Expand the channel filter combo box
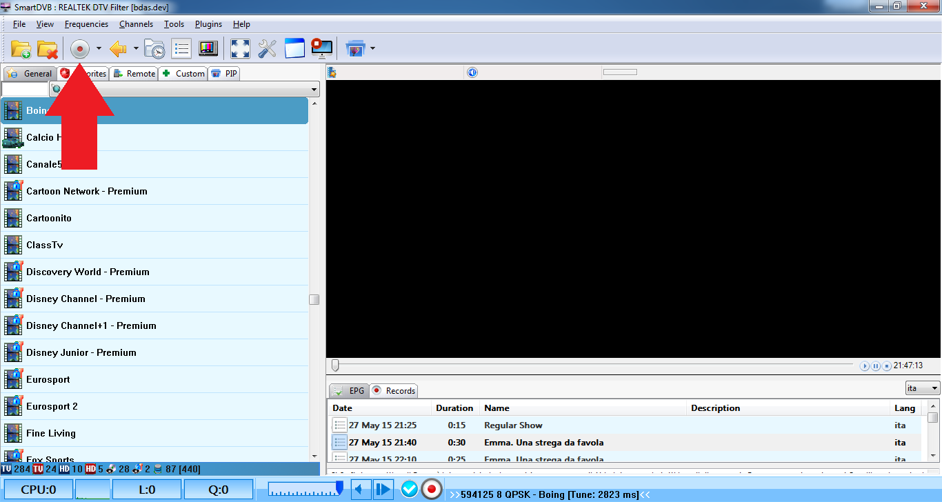 click(x=314, y=89)
